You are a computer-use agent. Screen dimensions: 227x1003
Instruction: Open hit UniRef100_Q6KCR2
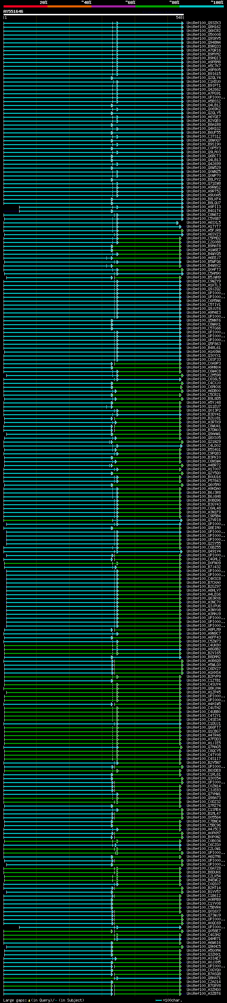[204, 31]
